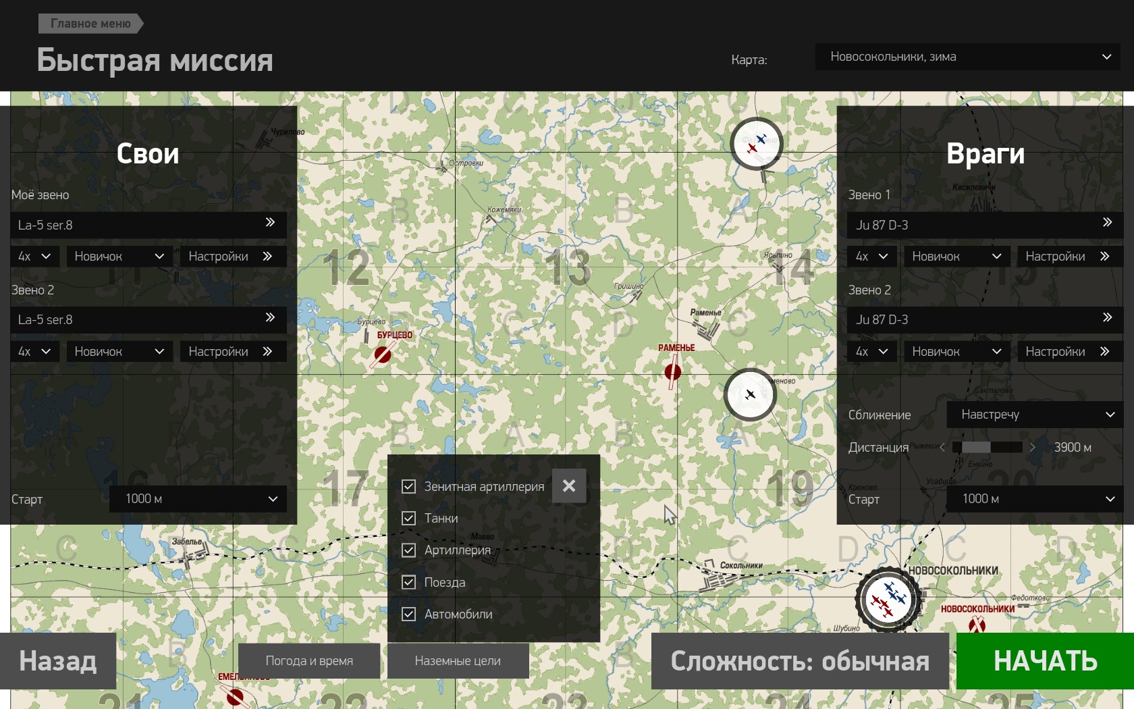Open enemy Звено 1 Новичок skill dropdown
This screenshot has height=709, width=1134.
(957, 257)
